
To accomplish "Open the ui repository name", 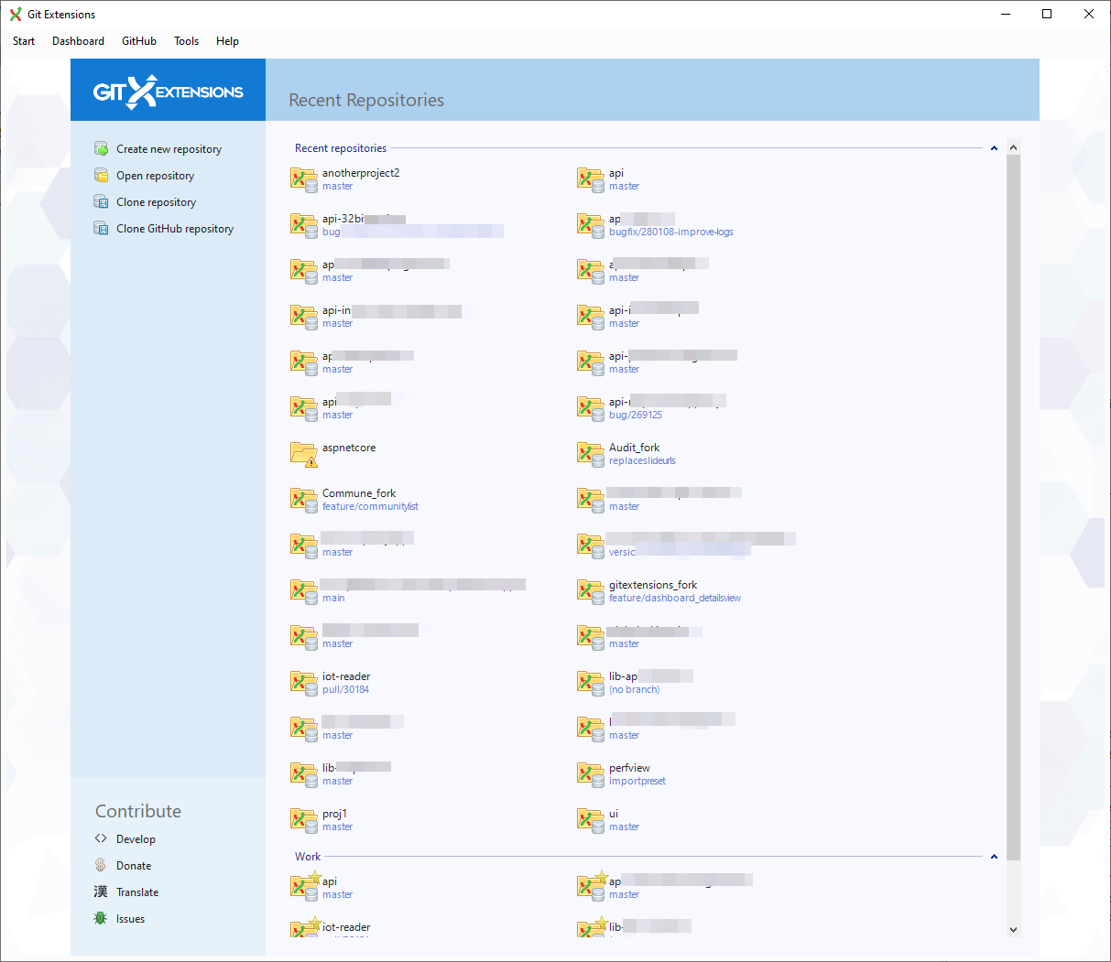I will tap(614, 814).
